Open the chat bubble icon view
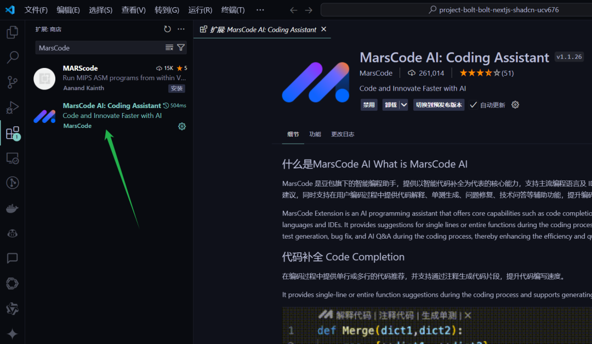 coord(13,258)
